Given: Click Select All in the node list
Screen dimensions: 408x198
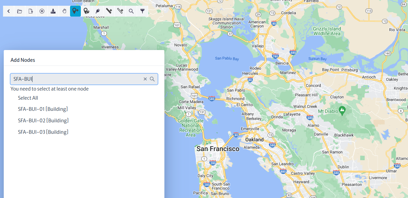Looking at the screenshot, I should coord(28,98).
